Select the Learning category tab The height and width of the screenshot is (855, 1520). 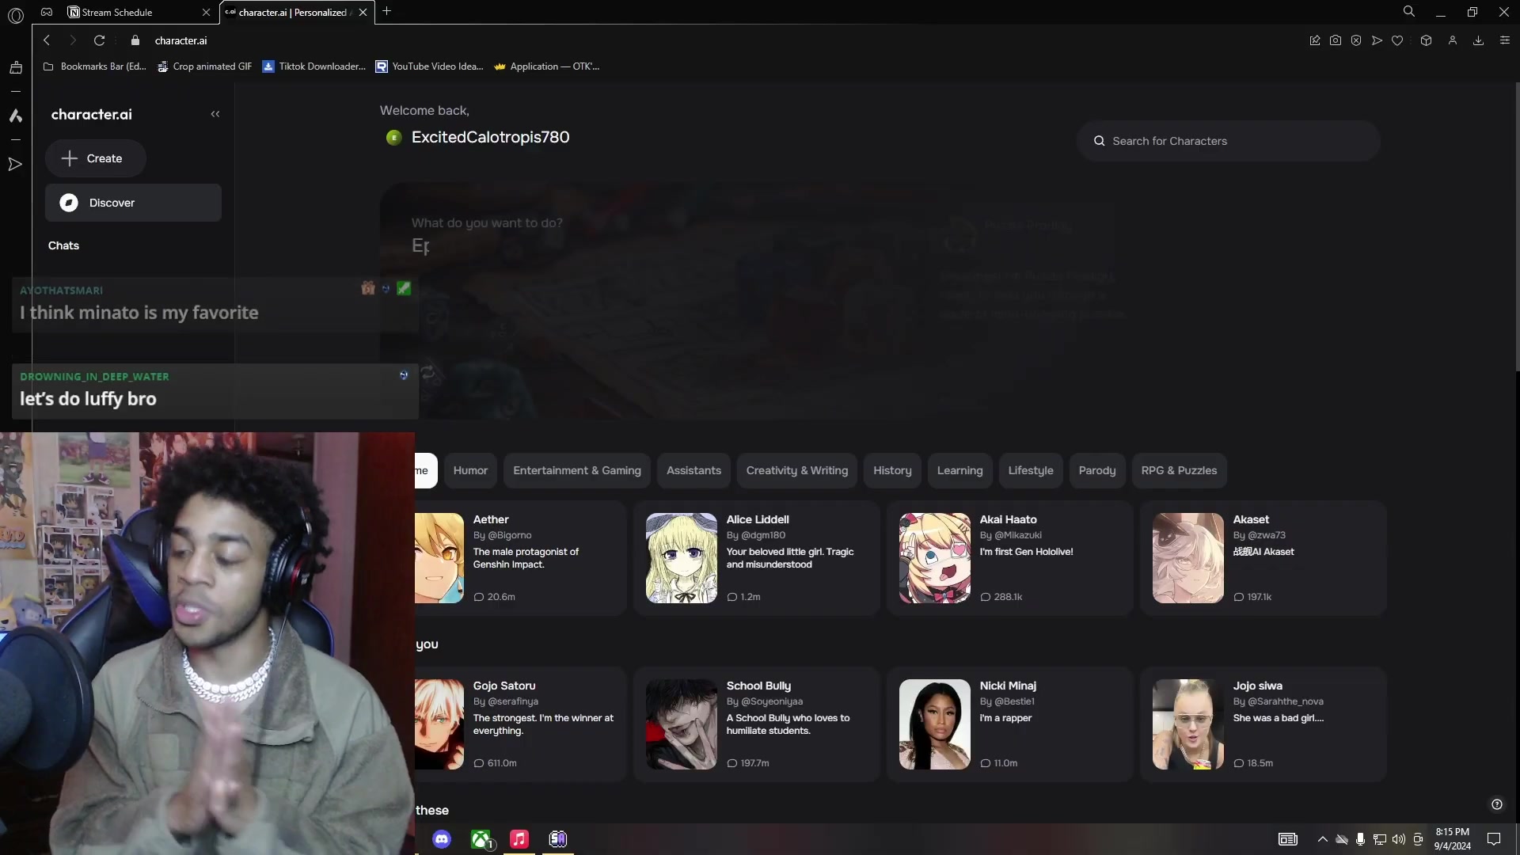coord(959,470)
